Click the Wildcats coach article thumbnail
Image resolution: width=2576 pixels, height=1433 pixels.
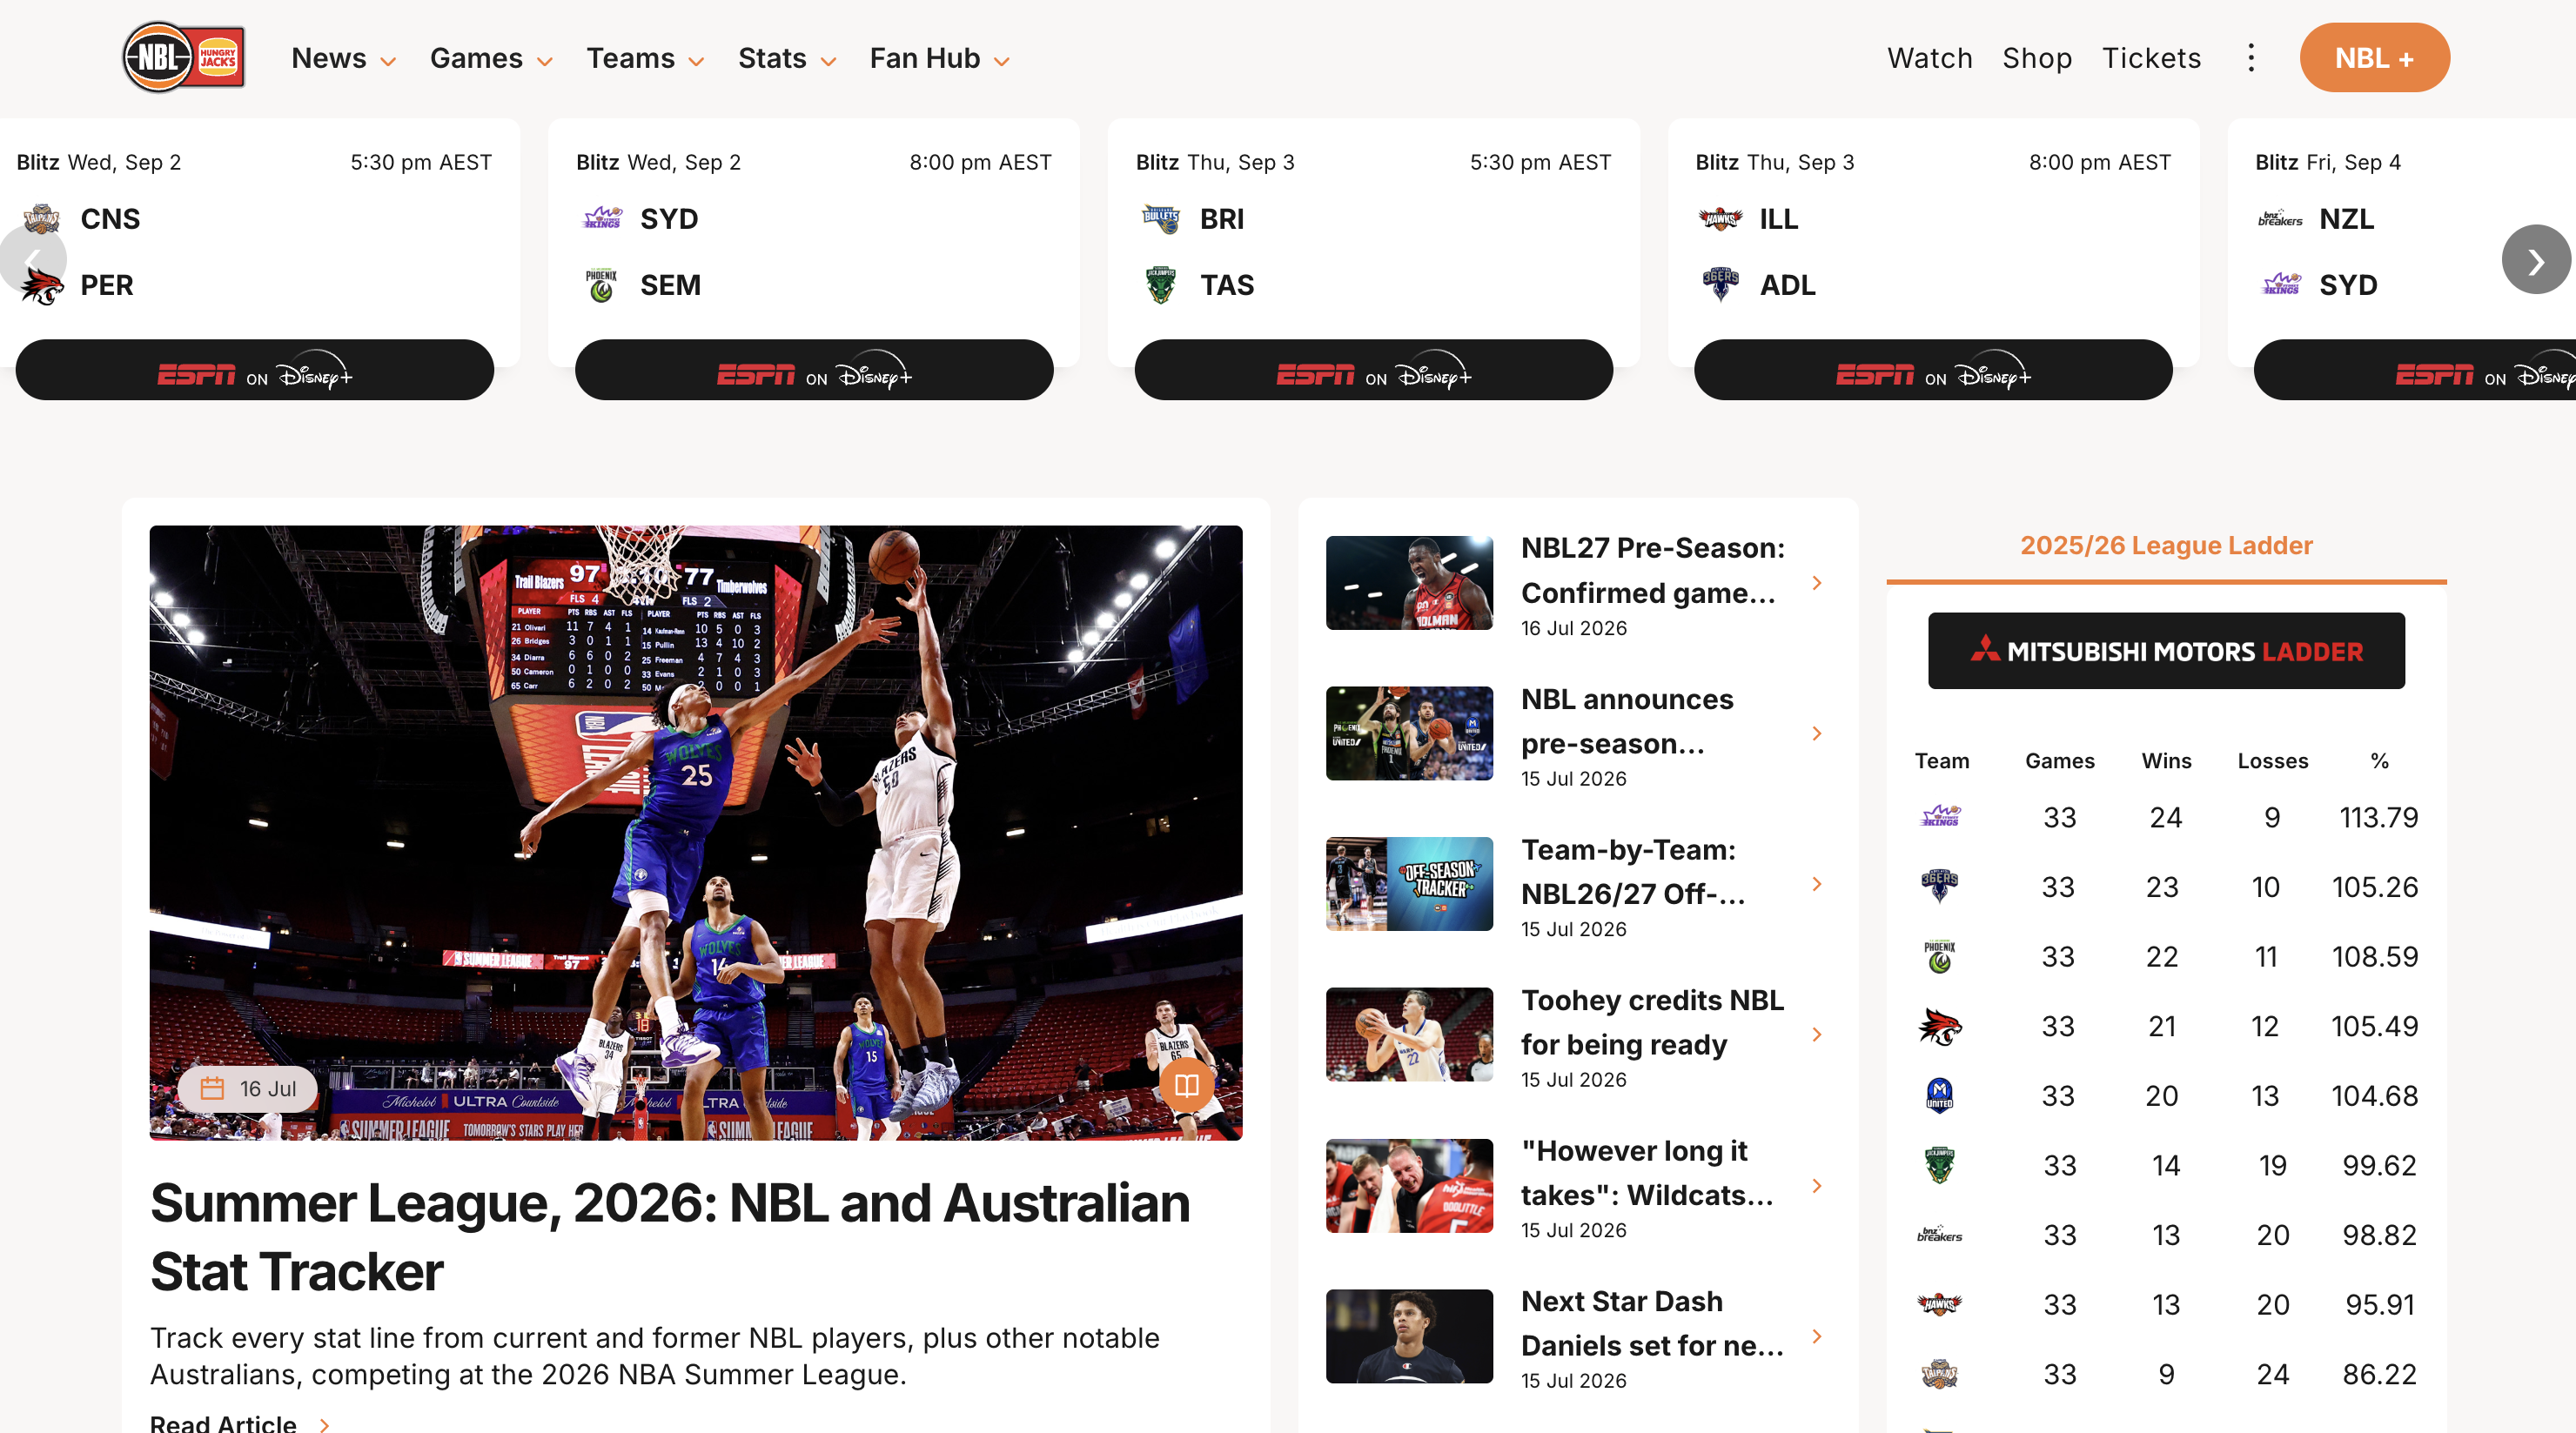[1409, 1185]
